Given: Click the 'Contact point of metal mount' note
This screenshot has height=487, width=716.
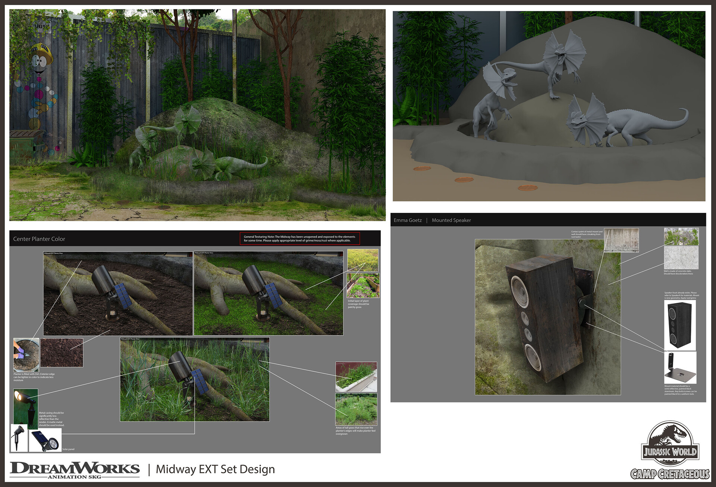Looking at the screenshot, I should (587, 234).
